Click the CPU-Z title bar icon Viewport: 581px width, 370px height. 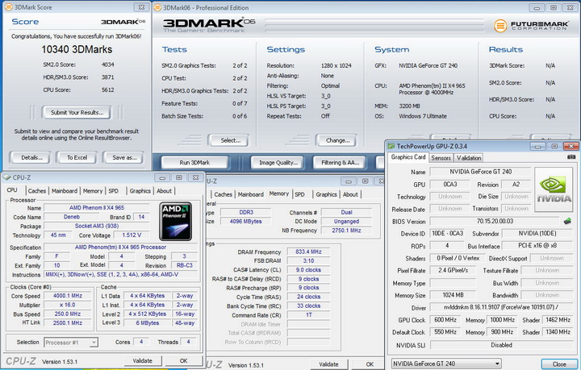pyautogui.click(x=6, y=177)
